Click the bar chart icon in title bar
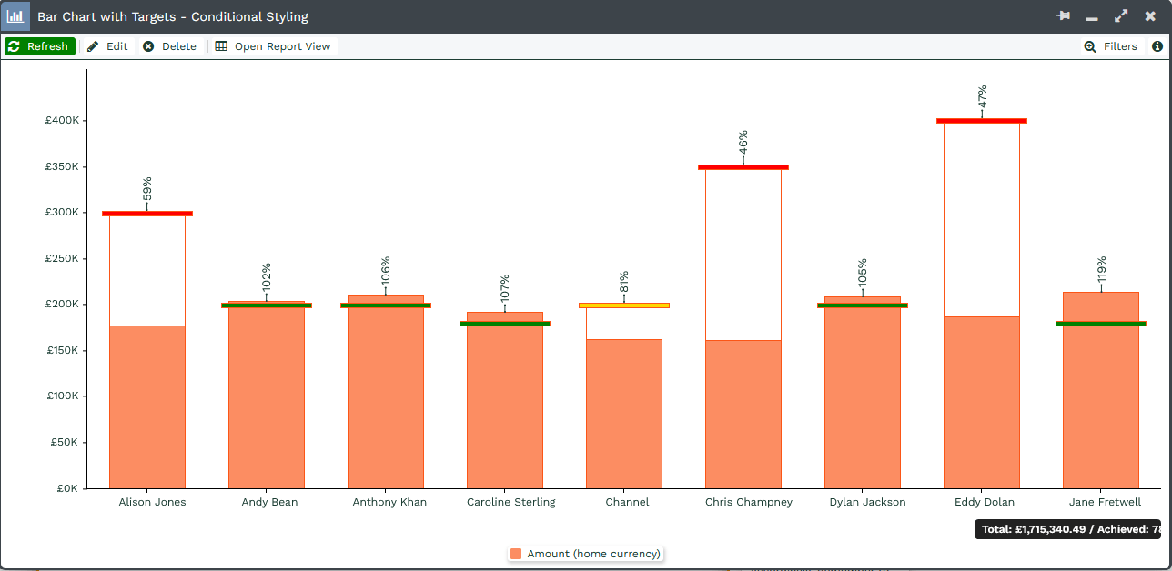This screenshot has height=571, width=1172. point(15,16)
